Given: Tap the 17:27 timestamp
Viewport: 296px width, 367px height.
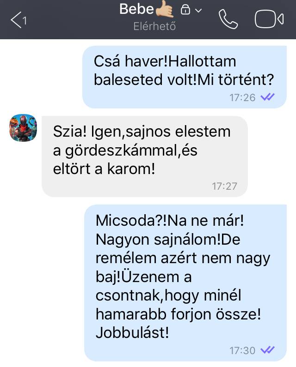Looking at the screenshot, I should click(225, 187).
